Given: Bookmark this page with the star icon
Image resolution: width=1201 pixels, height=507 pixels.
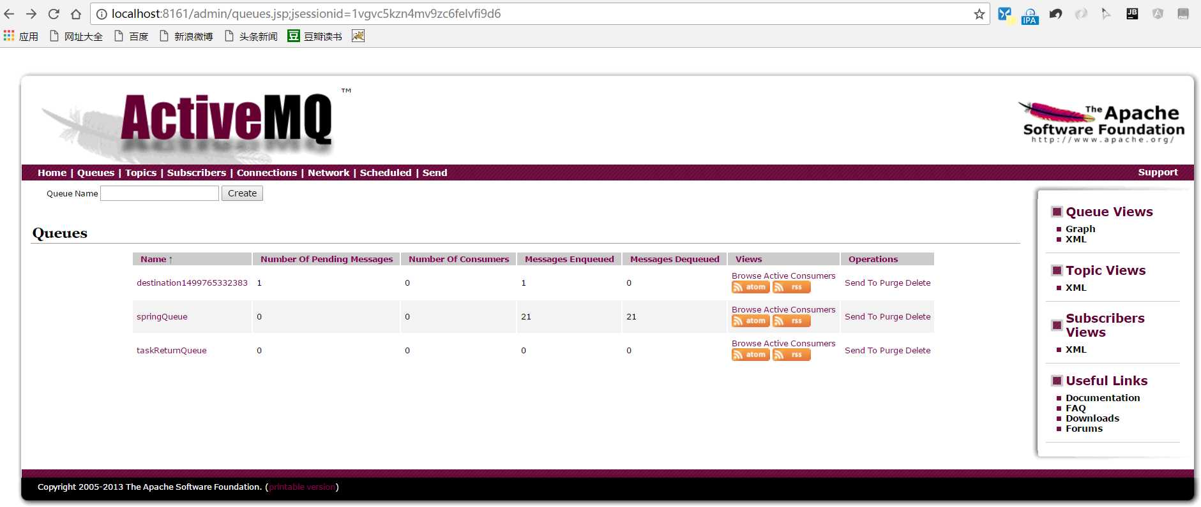Looking at the screenshot, I should (979, 14).
